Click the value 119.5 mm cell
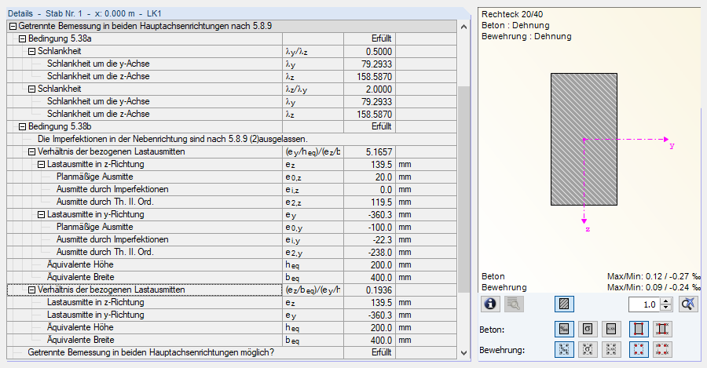707x368 pixels. pyautogui.click(x=369, y=202)
